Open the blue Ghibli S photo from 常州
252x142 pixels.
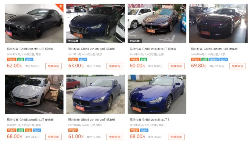[157, 94]
